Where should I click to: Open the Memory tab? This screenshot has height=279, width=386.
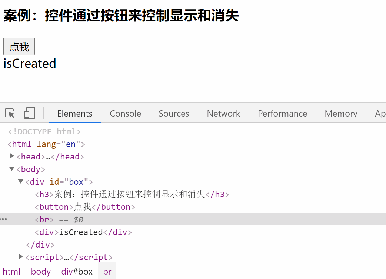coord(341,114)
